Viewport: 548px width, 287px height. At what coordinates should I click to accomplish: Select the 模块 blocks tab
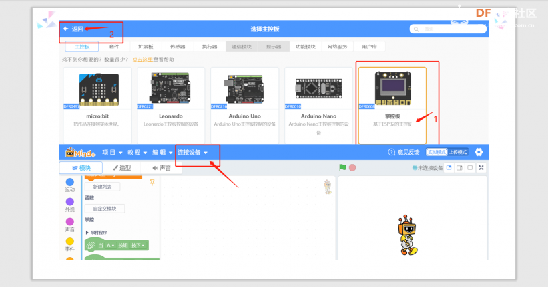(x=81, y=168)
